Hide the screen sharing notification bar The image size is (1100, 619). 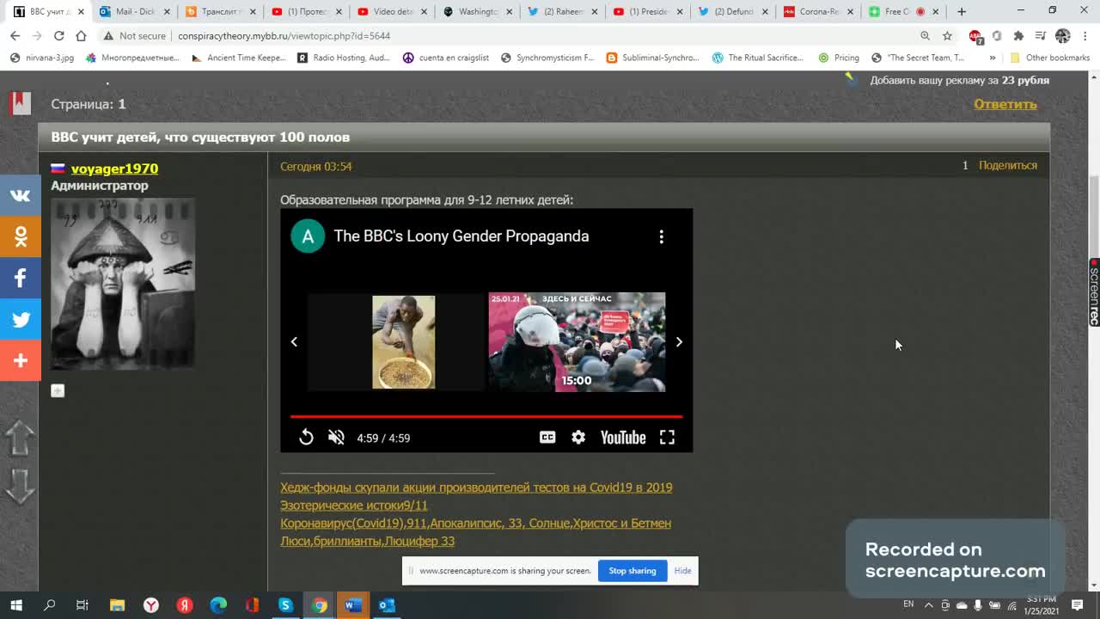coord(682,571)
